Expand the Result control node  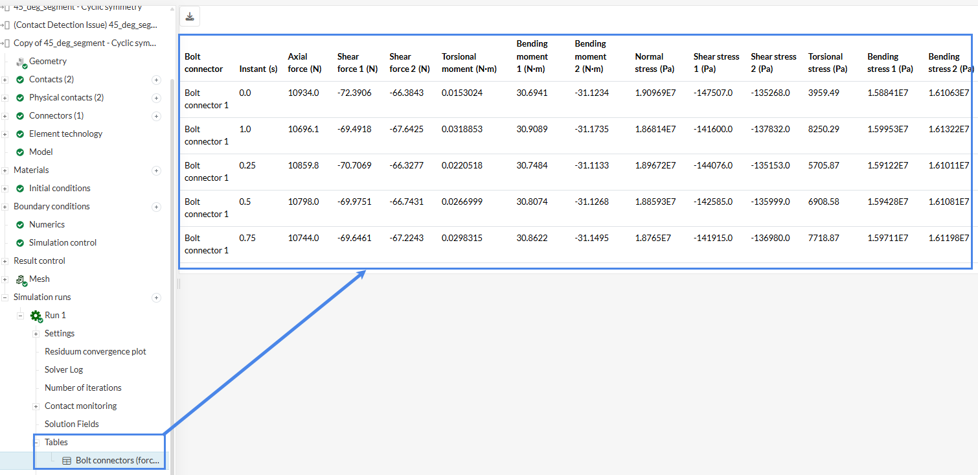[5, 261]
